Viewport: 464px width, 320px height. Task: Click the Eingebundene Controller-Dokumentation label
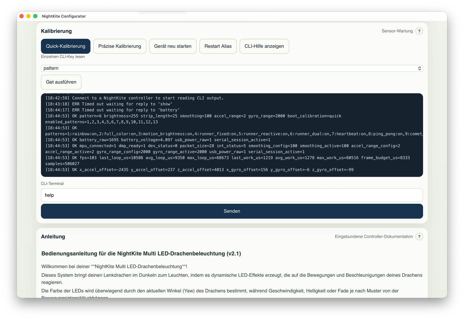click(x=374, y=237)
